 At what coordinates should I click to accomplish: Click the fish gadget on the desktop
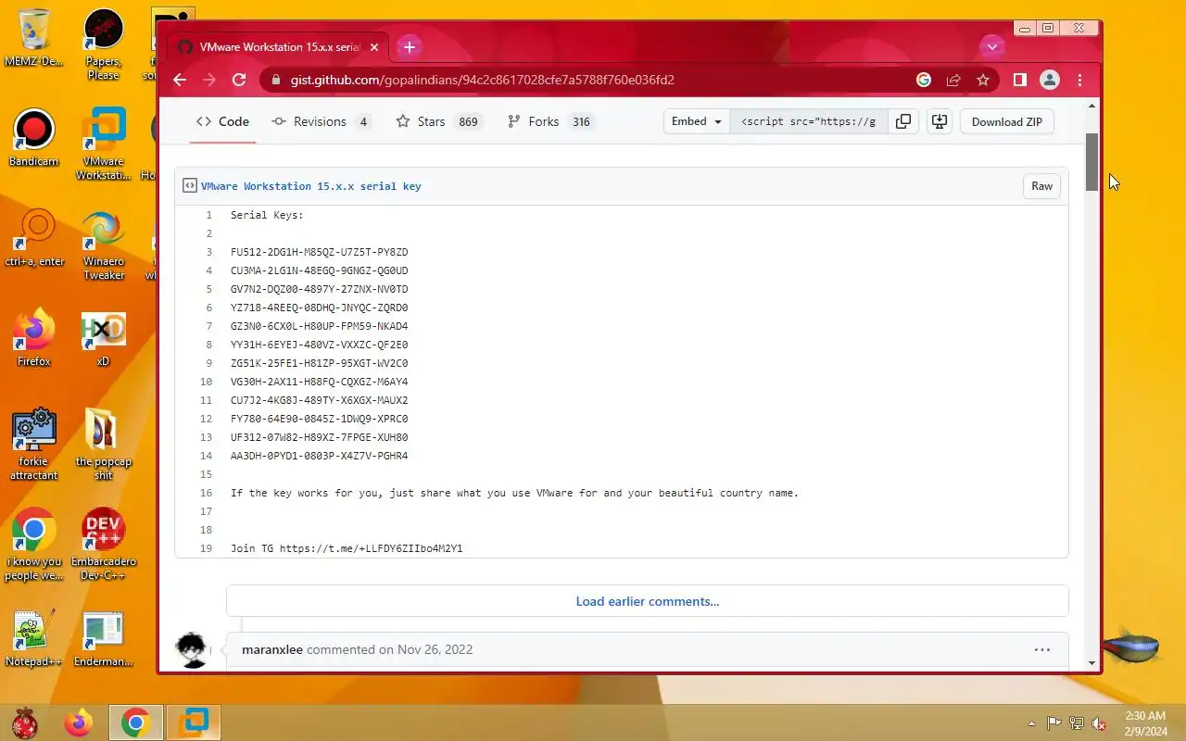coord(1132,646)
